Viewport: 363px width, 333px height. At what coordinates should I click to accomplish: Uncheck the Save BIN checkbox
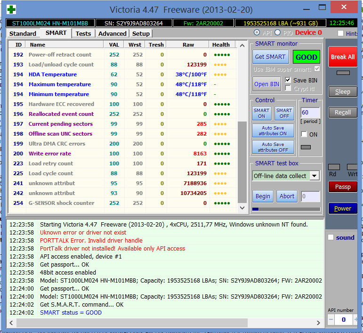(288, 80)
